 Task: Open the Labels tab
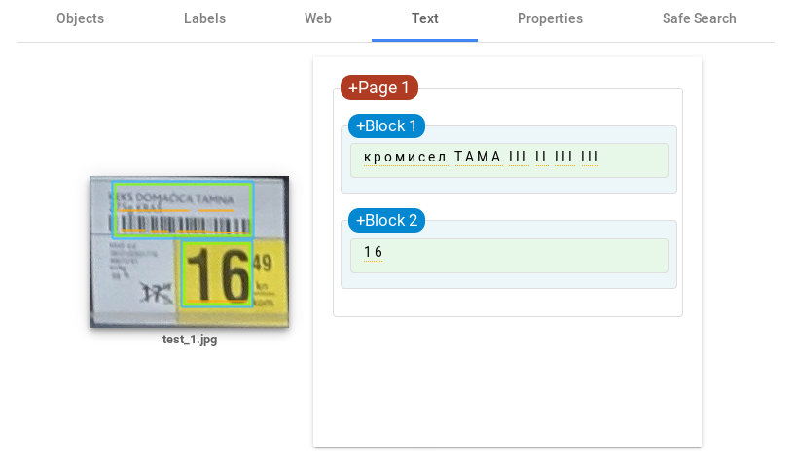click(204, 18)
